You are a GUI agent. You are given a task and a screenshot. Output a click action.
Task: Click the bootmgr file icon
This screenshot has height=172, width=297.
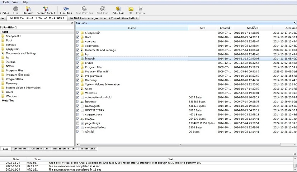pyautogui.click(x=82, y=102)
